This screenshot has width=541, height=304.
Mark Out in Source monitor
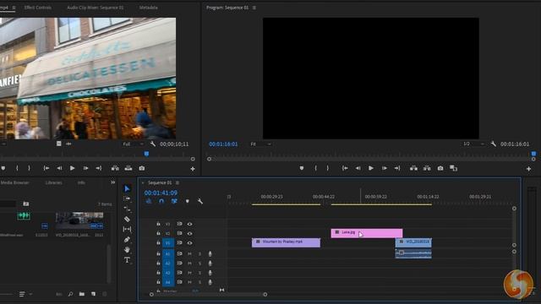29,168
